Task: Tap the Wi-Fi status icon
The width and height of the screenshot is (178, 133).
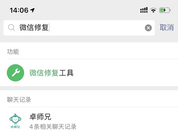Action: [153, 10]
